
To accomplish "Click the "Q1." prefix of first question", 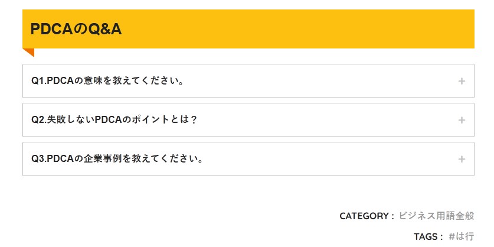I will (38, 81).
